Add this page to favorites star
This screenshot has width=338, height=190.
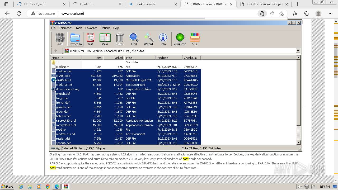281,13
